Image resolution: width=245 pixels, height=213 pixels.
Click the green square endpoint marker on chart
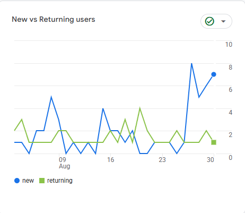(214, 142)
